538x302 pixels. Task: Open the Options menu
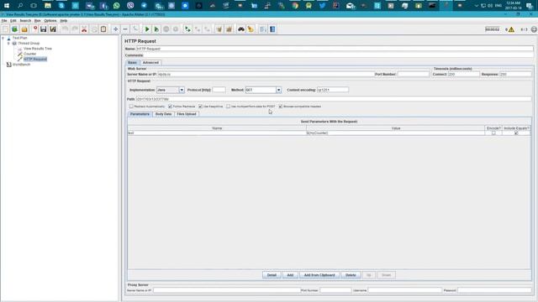pos(50,20)
